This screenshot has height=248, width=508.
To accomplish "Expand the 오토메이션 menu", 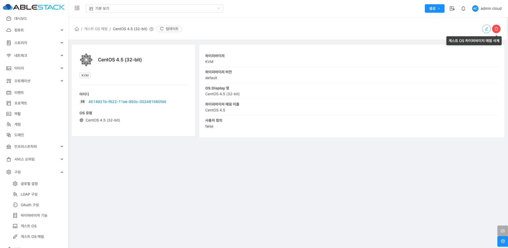I will [34, 81].
